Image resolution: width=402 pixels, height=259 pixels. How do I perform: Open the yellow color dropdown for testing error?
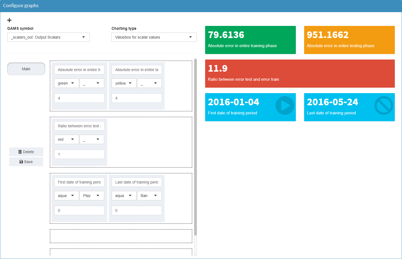[x=124, y=83]
